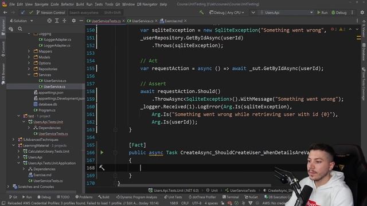Collapse the test folder node
This screenshot has width=367, height=206.
coord(19,116)
